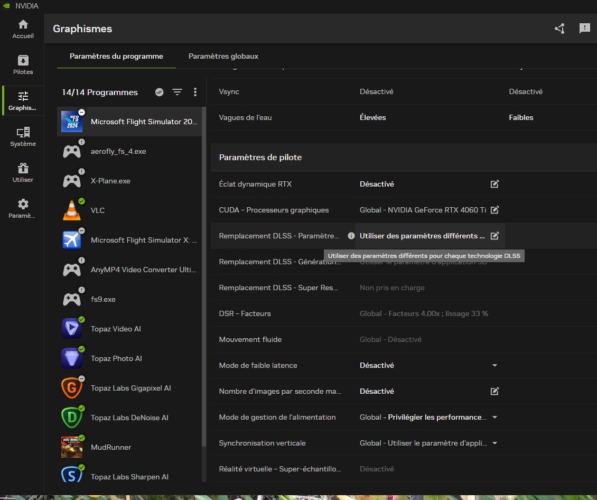Click the Vsync setting label
Image resolution: width=597 pixels, height=500 pixels.
[x=229, y=91]
